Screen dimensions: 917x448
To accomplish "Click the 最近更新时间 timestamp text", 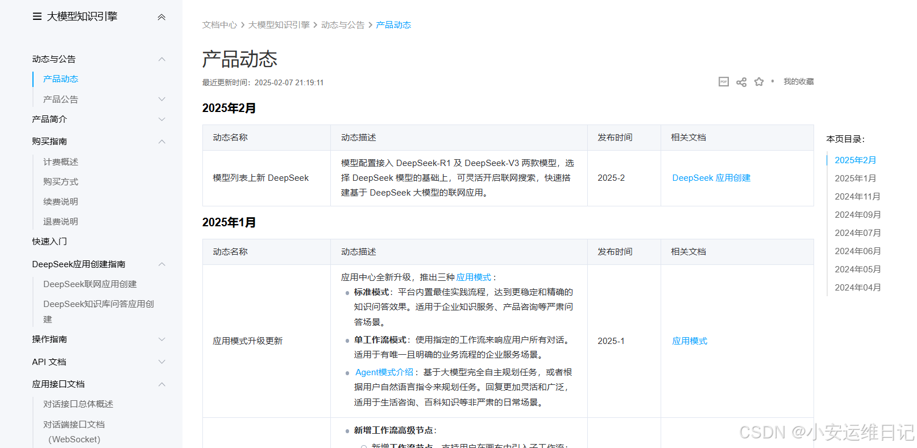I will (x=263, y=82).
